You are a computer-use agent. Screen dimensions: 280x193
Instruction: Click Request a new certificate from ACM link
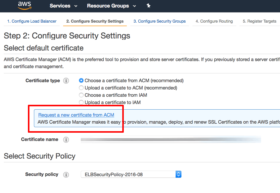(76, 115)
